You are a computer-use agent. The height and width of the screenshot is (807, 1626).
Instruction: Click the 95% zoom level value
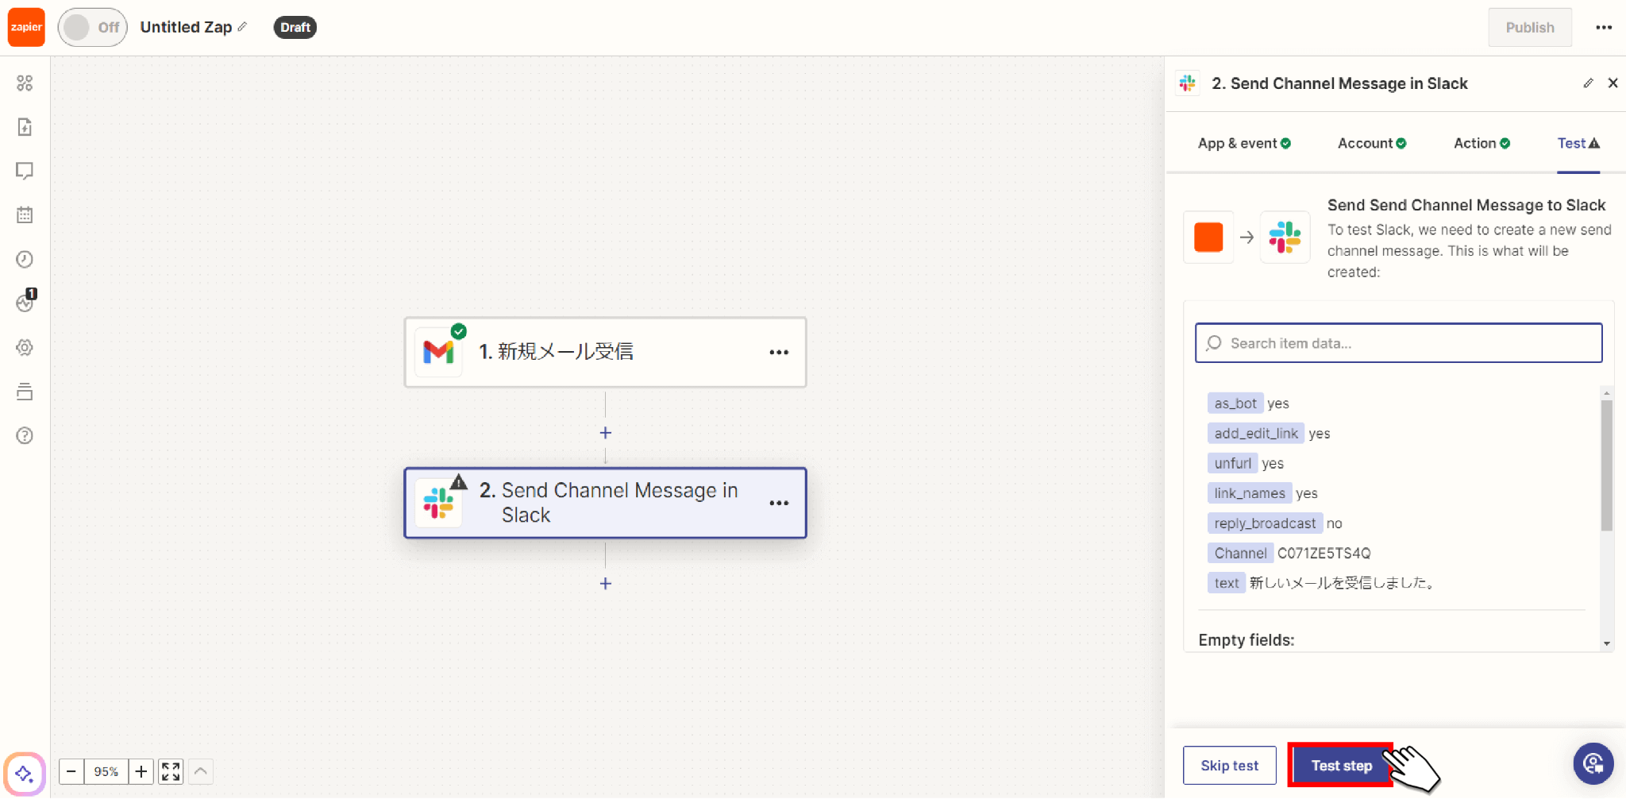[106, 771]
